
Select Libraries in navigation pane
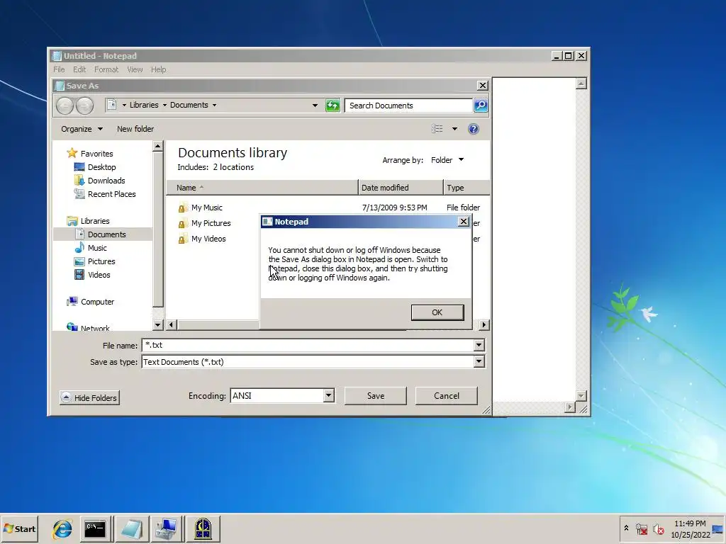94,221
